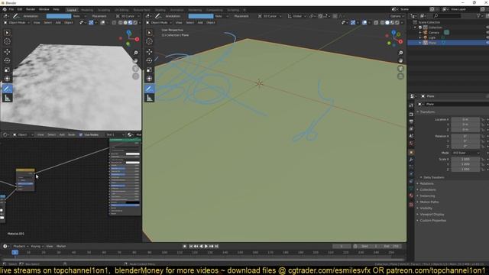Image resolution: width=489 pixels, height=275 pixels.
Task: Select Cursor tool in left small viewport
Action: pos(7,41)
